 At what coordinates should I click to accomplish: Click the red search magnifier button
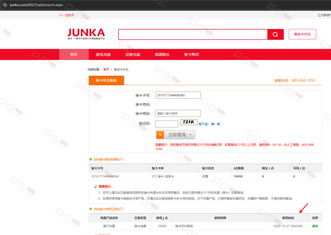[275, 34]
